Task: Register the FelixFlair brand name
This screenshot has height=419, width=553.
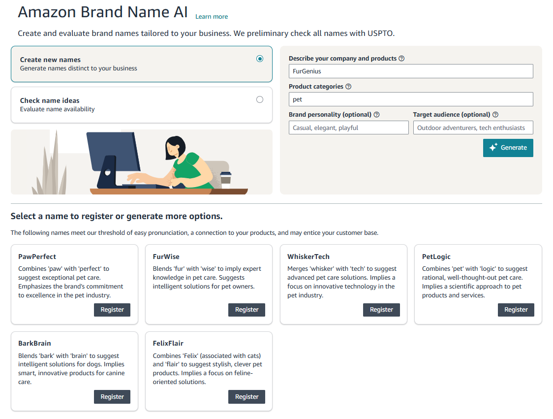Action: pyautogui.click(x=246, y=396)
